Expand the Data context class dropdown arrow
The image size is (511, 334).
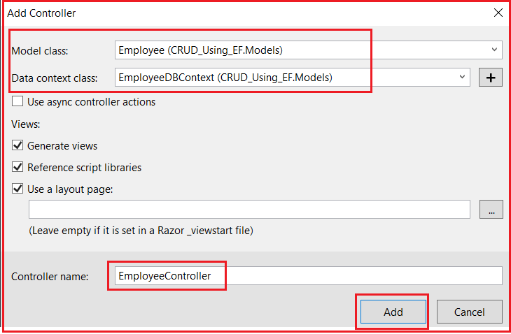point(462,77)
